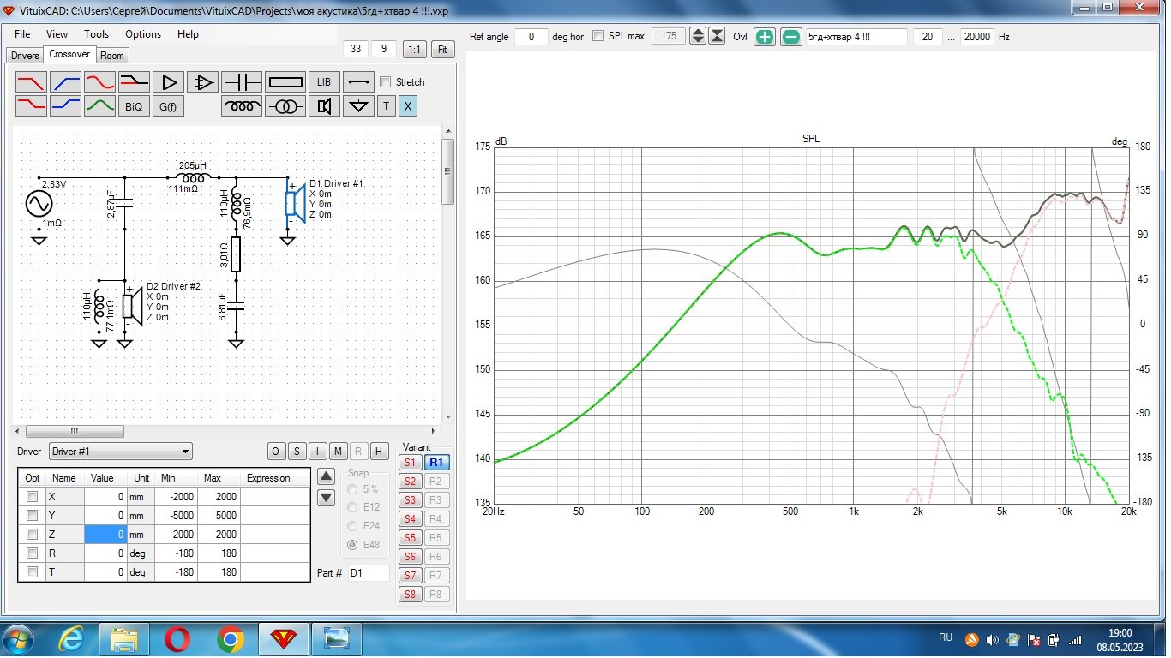Insert a driver speaker component
The image size is (1171, 658).
324,106
